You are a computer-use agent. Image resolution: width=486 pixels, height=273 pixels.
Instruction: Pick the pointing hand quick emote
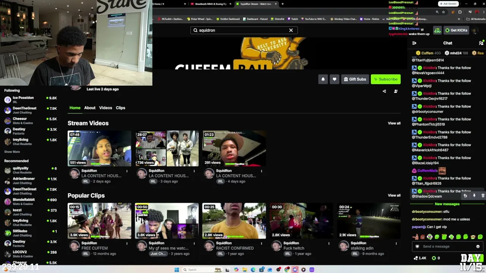[415, 237]
